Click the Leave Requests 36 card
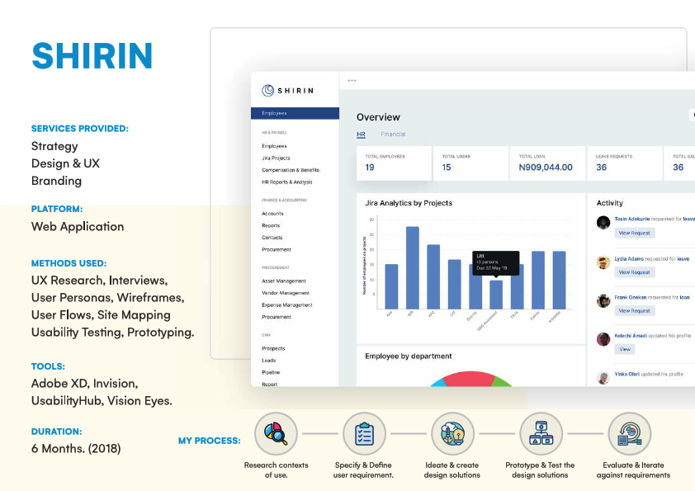 pyautogui.click(x=625, y=163)
